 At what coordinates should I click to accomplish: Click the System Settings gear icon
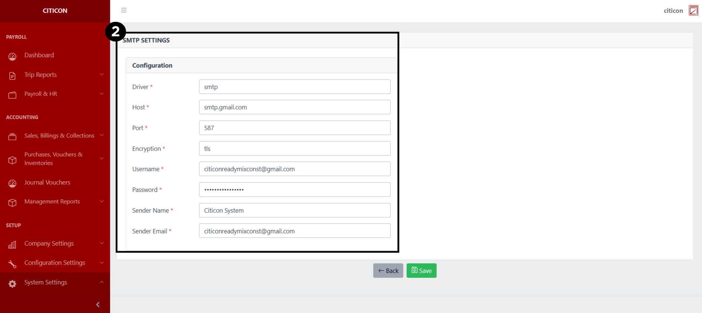[12, 283]
